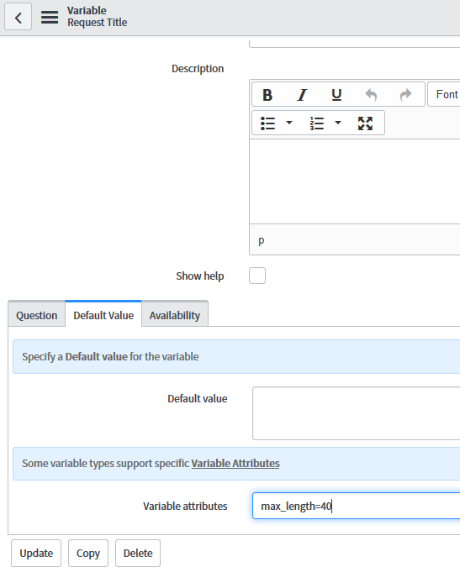
Task: Switch to the Question tab
Action: (36, 315)
